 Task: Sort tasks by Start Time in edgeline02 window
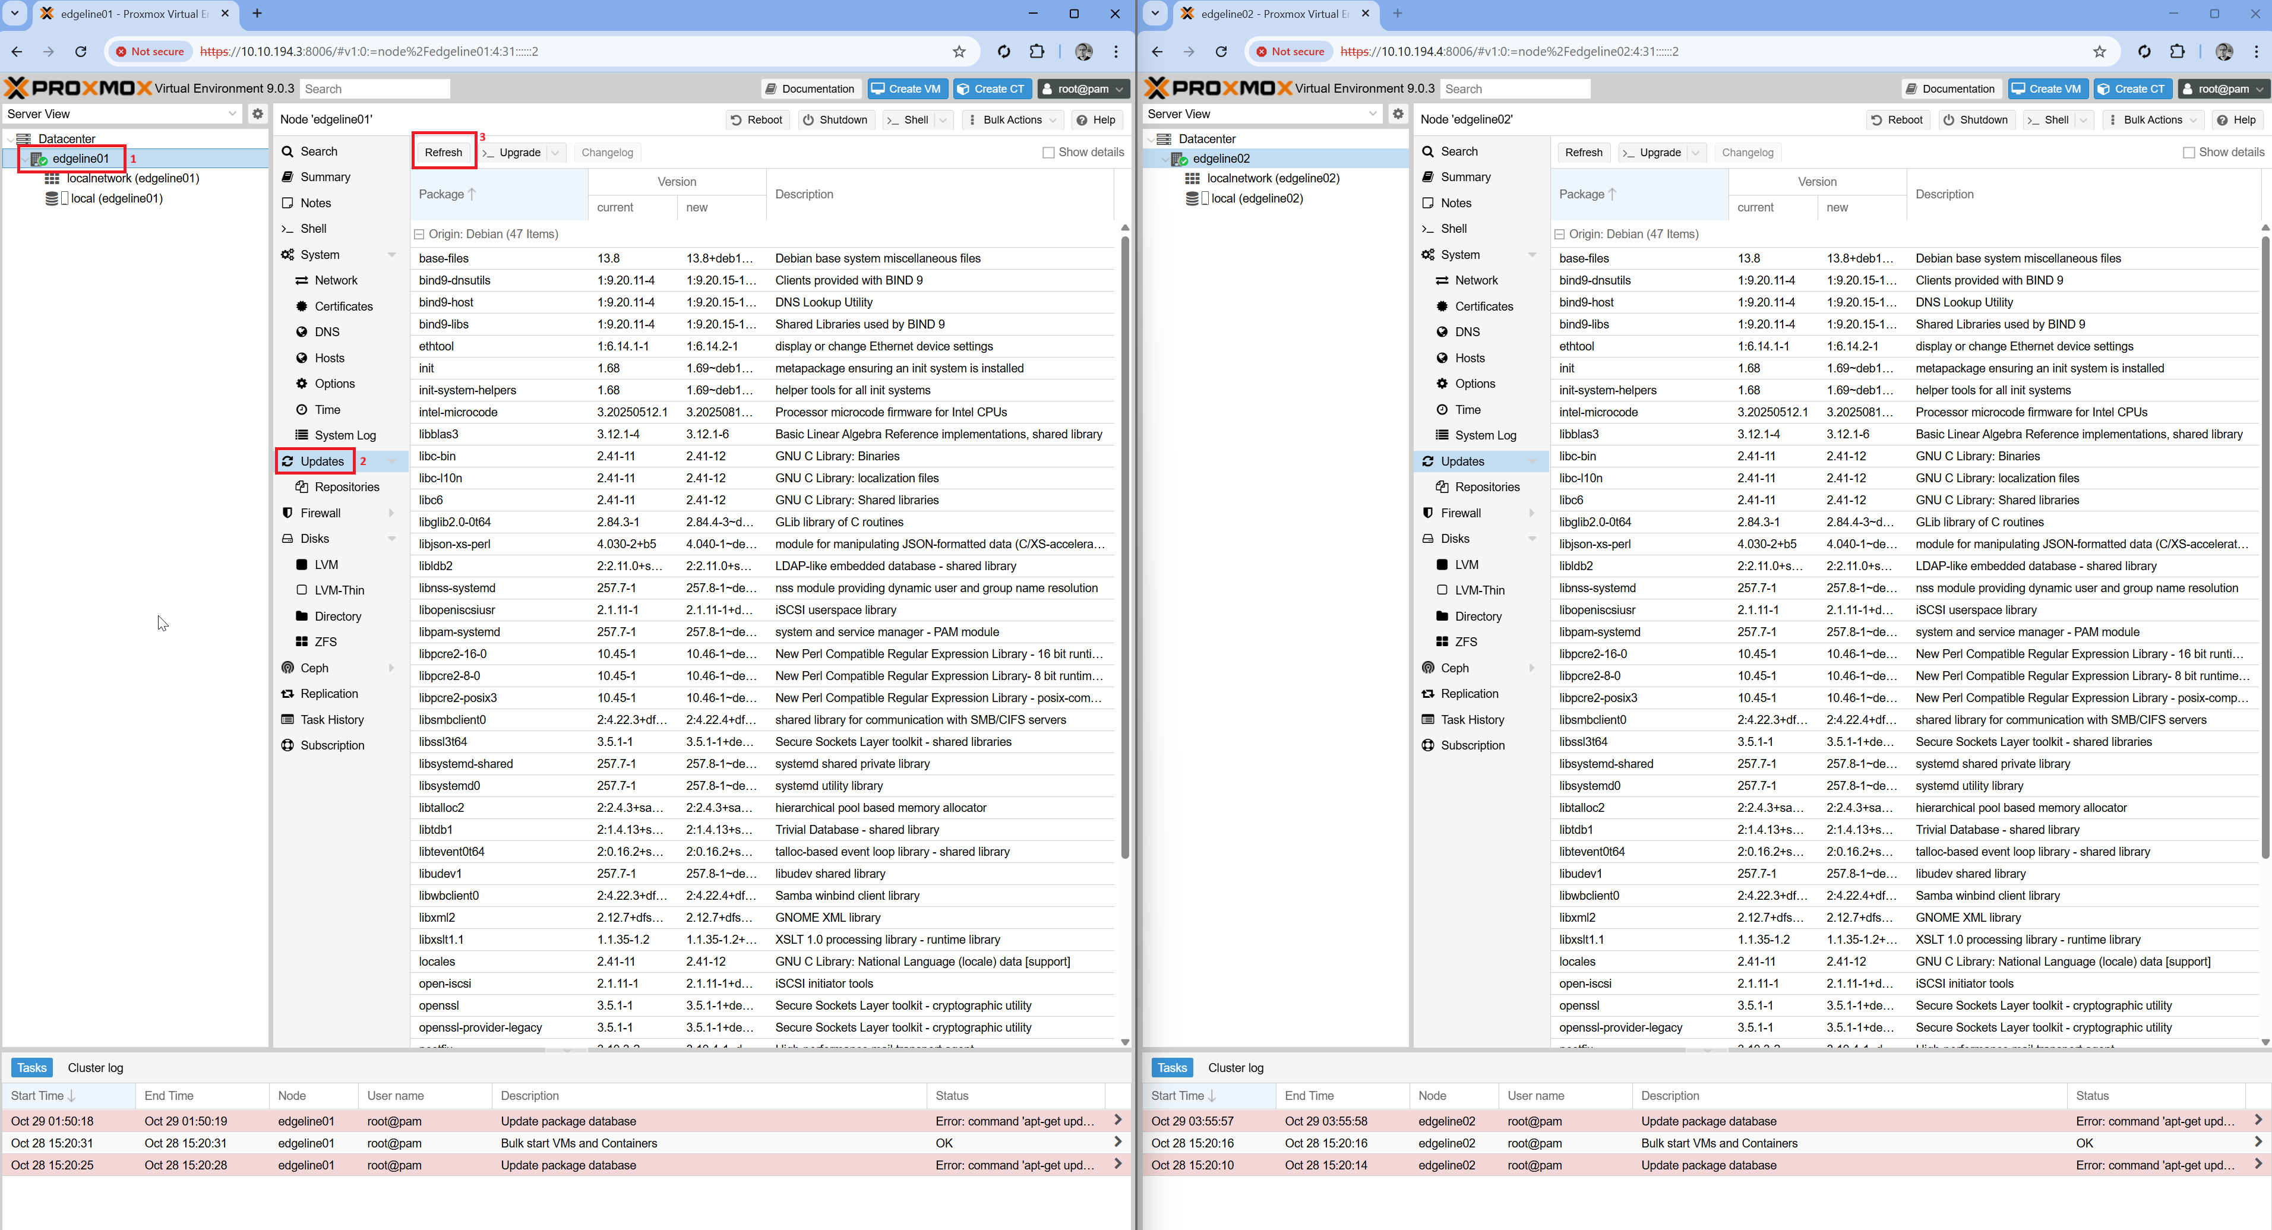pos(1208,1096)
